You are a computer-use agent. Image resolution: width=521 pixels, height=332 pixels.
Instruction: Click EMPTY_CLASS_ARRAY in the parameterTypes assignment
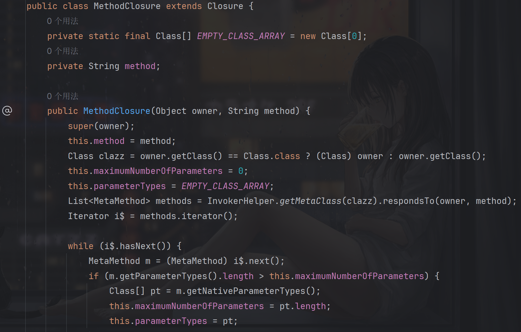(225, 186)
